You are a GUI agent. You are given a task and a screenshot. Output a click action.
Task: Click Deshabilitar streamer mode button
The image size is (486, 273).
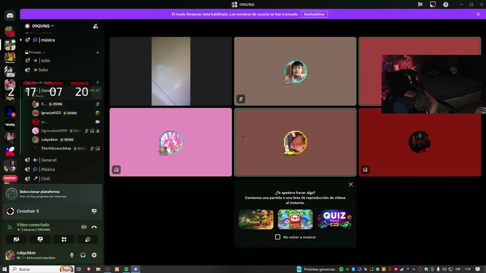pos(314,14)
